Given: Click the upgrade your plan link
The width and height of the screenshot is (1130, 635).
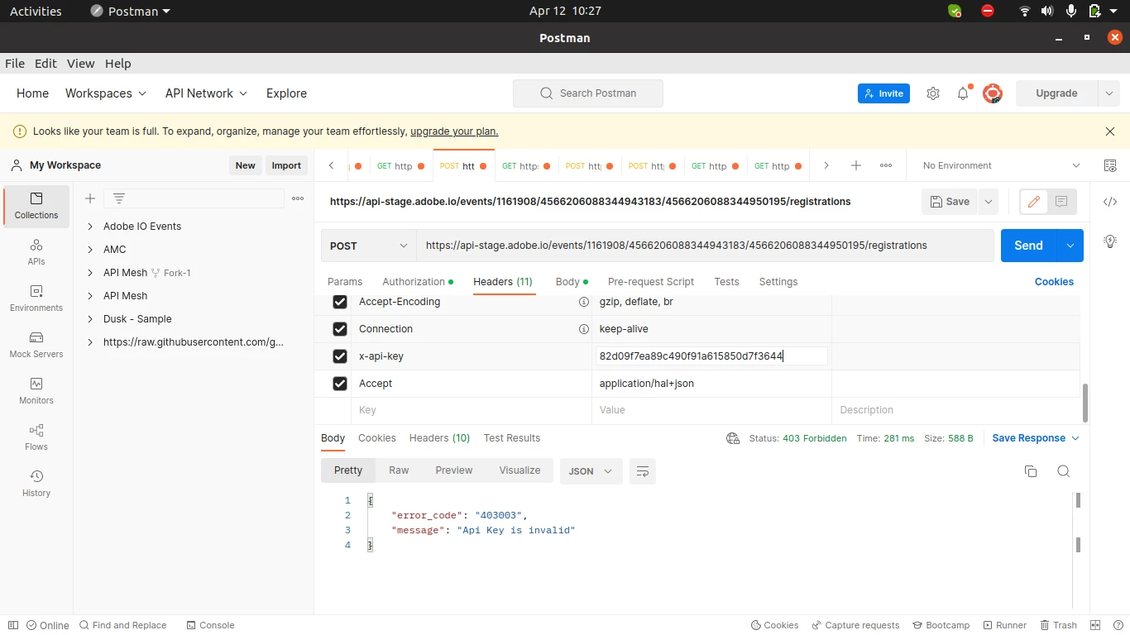Looking at the screenshot, I should coord(454,131).
